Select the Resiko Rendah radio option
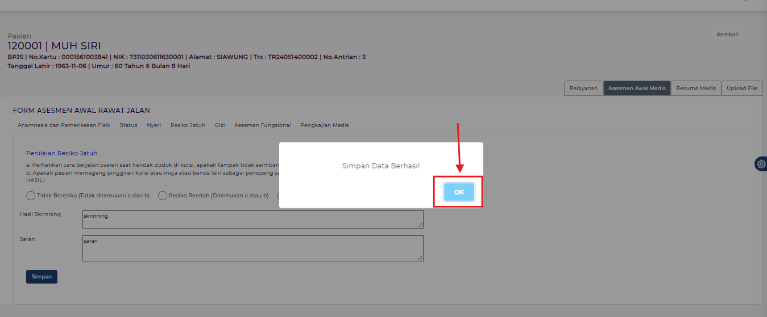767x317 pixels. (x=163, y=196)
